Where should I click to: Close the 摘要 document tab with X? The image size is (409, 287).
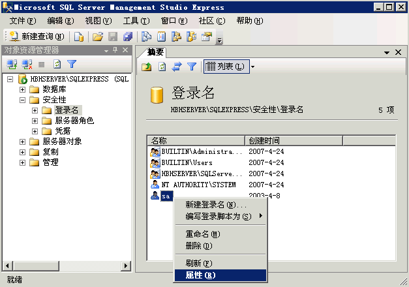pos(398,52)
